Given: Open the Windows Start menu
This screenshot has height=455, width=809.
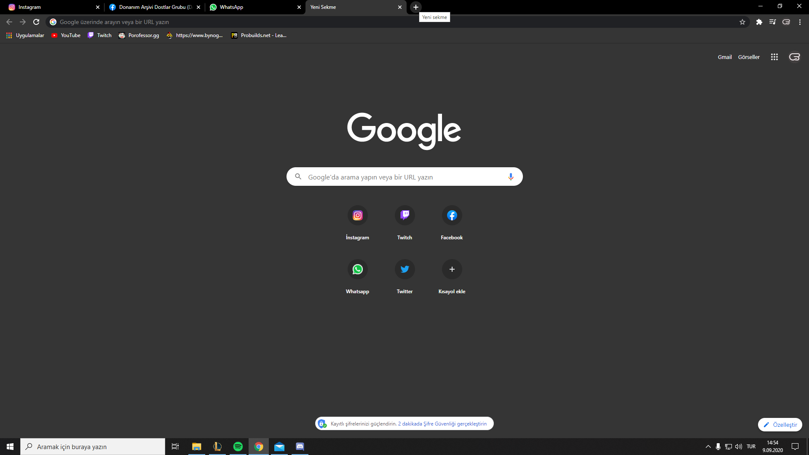Looking at the screenshot, I should (10, 447).
